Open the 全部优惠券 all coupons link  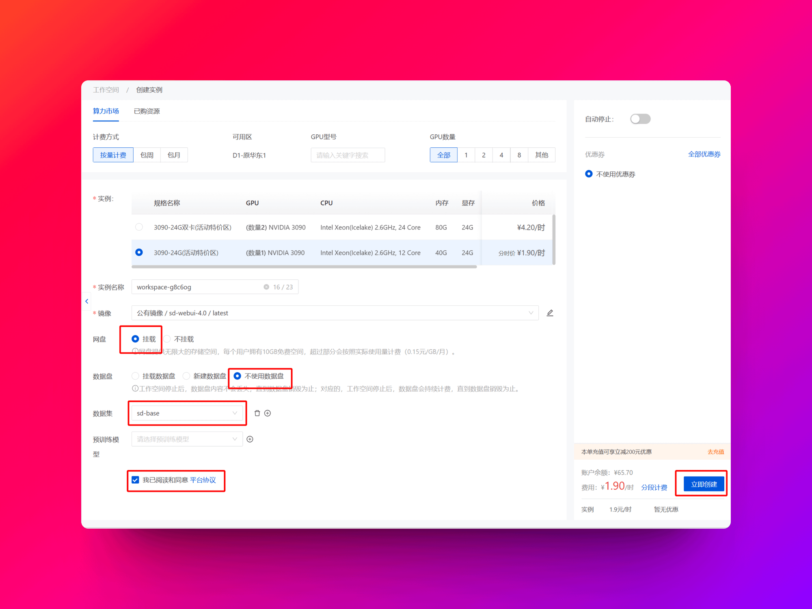(x=704, y=154)
